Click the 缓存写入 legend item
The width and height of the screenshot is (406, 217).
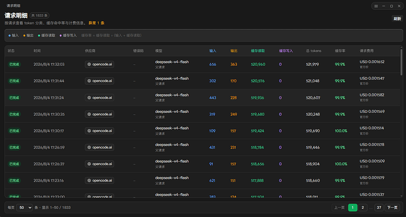coord(68,35)
